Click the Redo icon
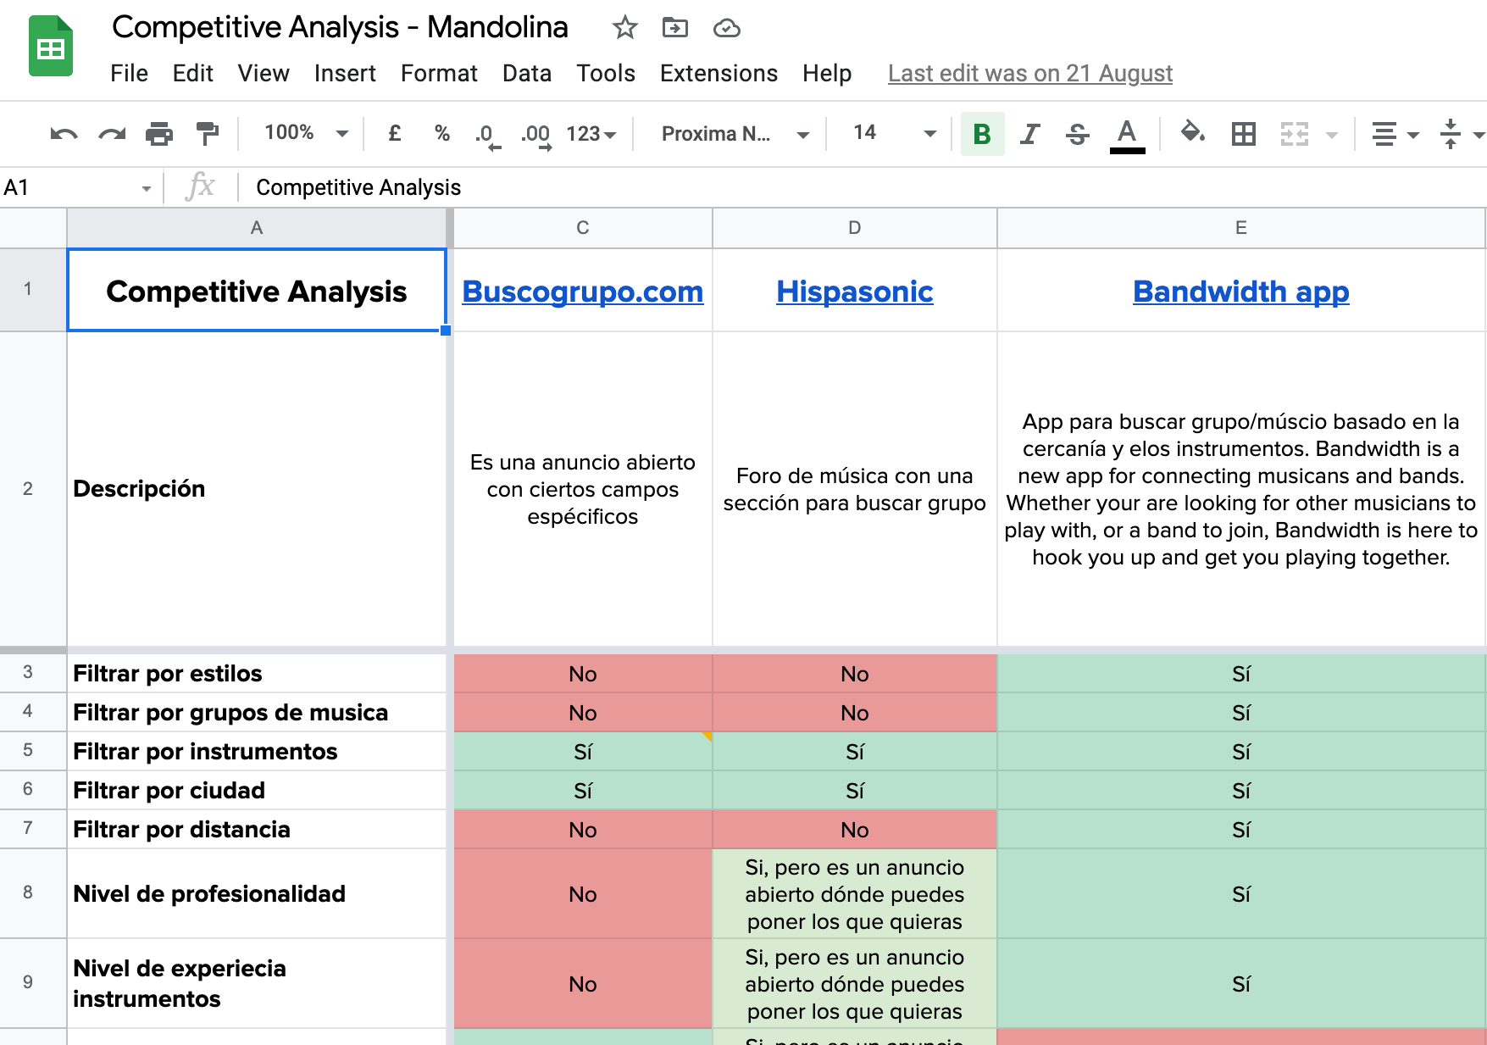Image resolution: width=1487 pixels, height=1045 pixels. coord(111,133)
